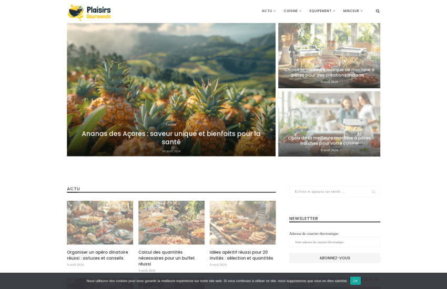
Task: Open the header search magnifier icon
Action: click(x=378, y=11)
